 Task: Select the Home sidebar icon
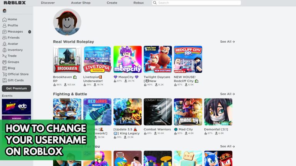(4, 19)
